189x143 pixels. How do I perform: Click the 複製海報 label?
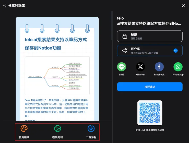pyautogui.click(x=58, y=137)
